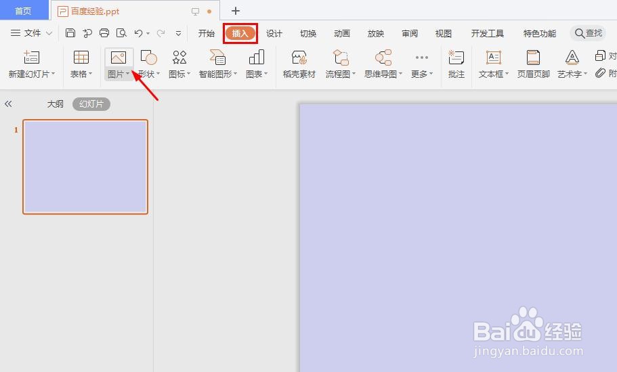Click the main slide editing canvas
Screen dimensions: 617x372
(459, 237)
